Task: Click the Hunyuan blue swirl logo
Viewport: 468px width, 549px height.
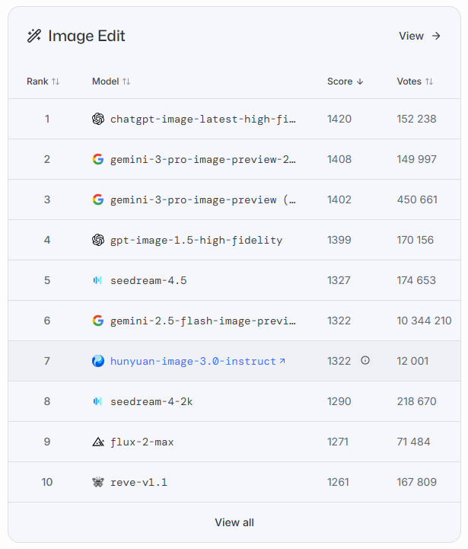Action: [x=98, y=361]
